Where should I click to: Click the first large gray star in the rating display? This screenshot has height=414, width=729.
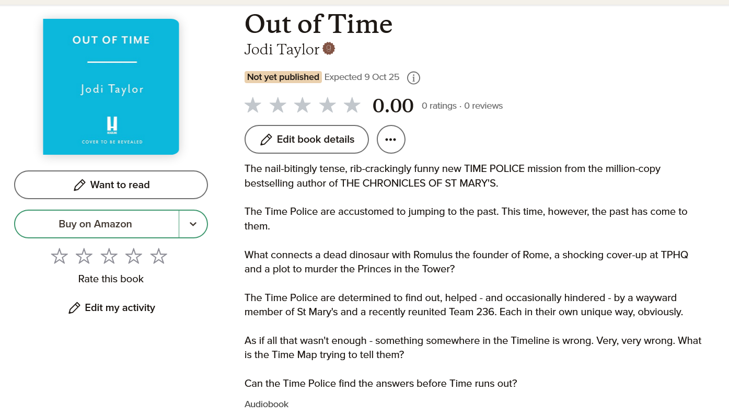coord(253,105)
